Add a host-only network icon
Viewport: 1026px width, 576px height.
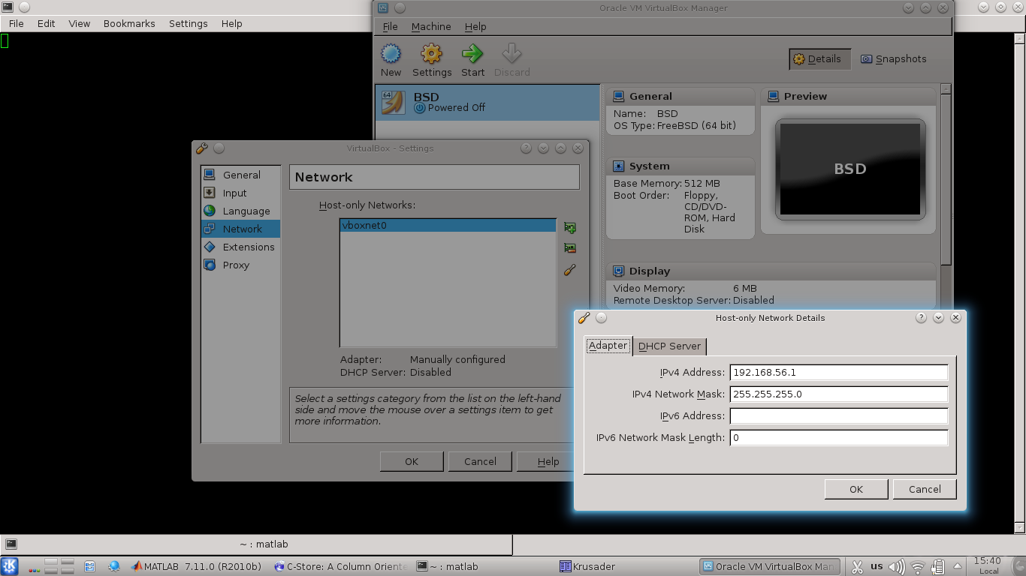(570, 227)
